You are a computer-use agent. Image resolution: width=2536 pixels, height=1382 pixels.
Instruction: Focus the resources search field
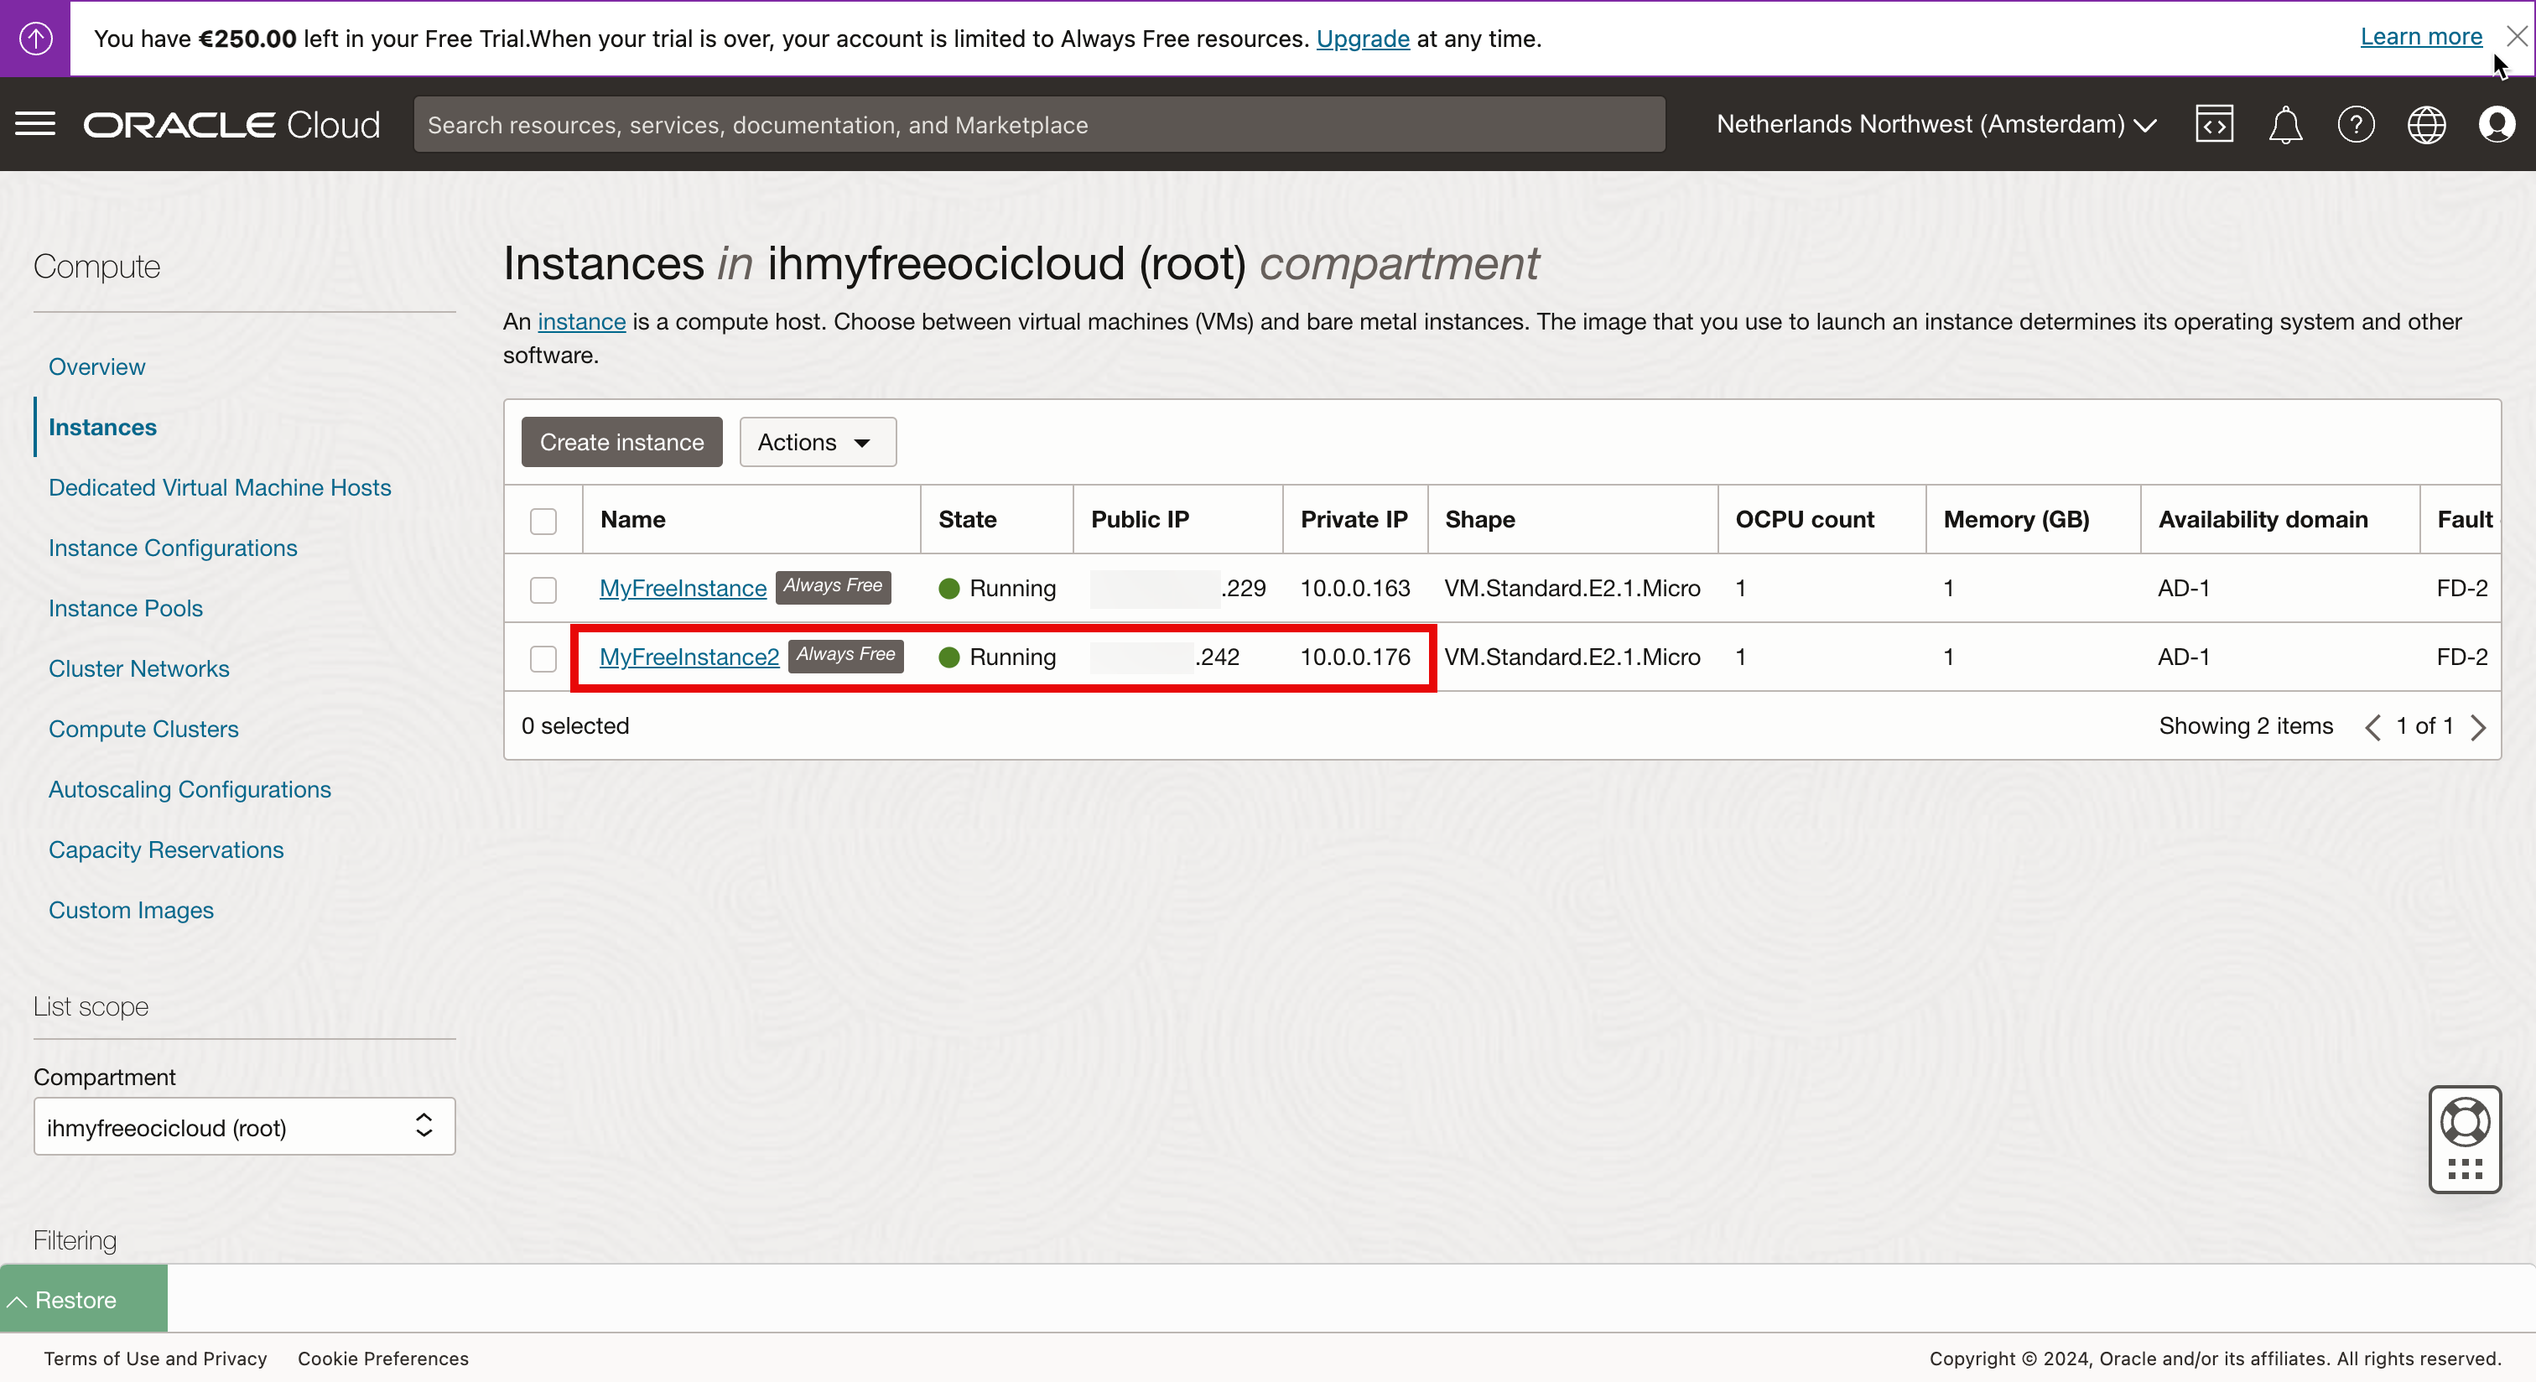pos(1038,125)
